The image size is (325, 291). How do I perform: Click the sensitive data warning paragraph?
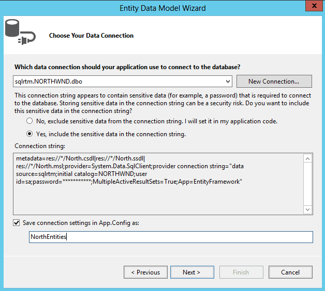click(163, 103)
